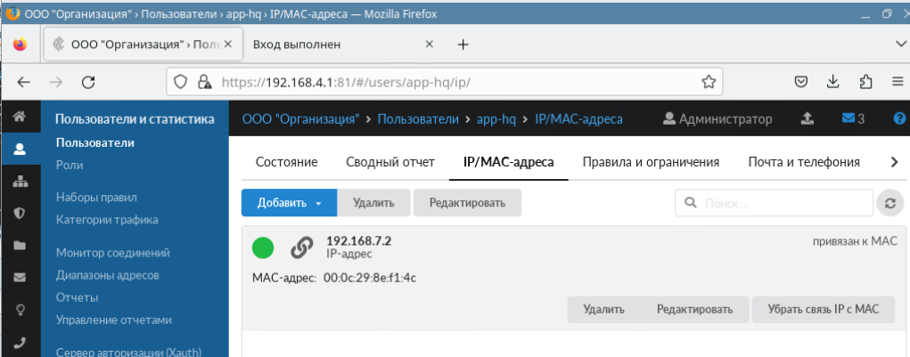910x357 pixels.
Task: Open the telephony phone sidebar icon
Action: [20, 341]
